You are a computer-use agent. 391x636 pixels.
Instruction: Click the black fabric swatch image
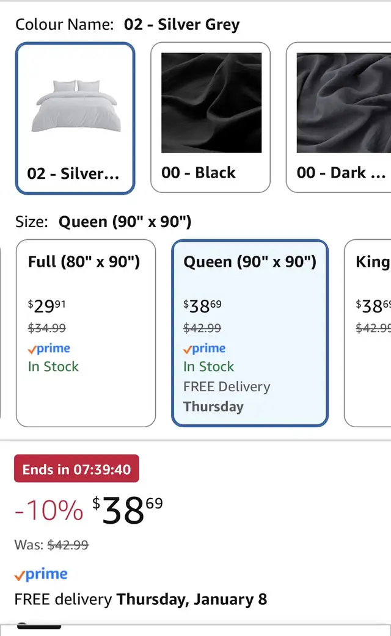[211, 103]
